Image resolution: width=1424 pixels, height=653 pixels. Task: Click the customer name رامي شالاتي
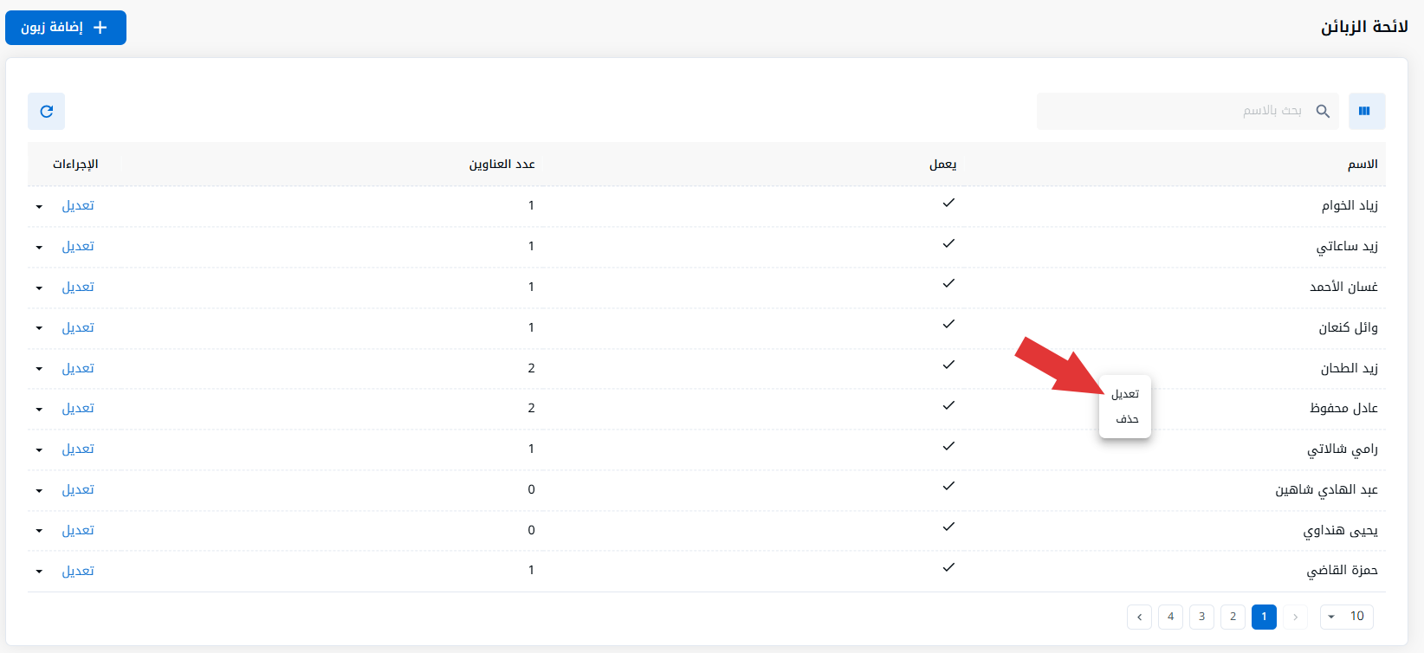click(1343, 449)
